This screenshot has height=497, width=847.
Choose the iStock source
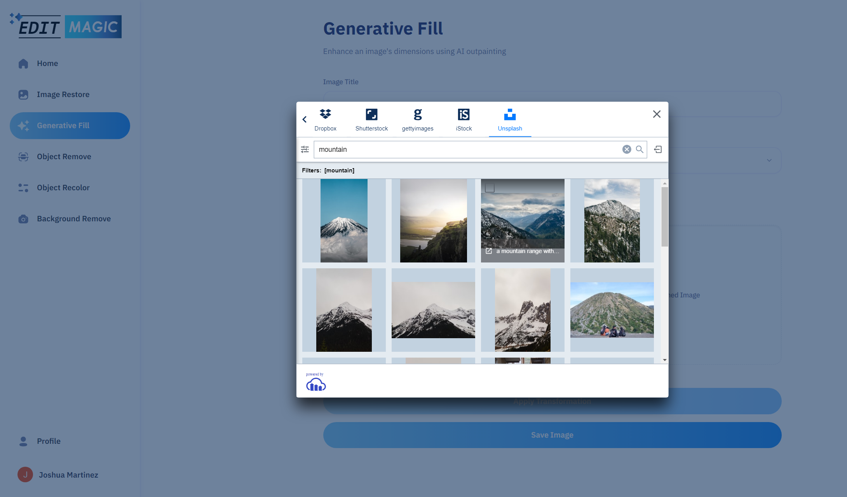point(464,120)
